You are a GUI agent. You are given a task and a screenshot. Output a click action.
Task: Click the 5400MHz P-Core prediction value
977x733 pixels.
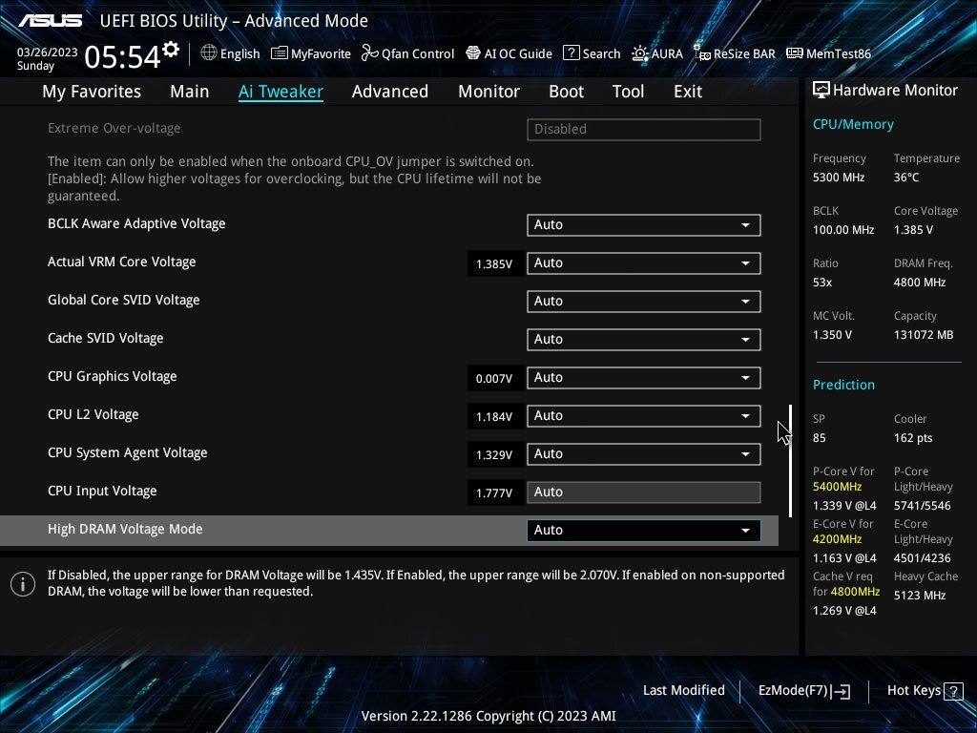[x=837, y=487]
